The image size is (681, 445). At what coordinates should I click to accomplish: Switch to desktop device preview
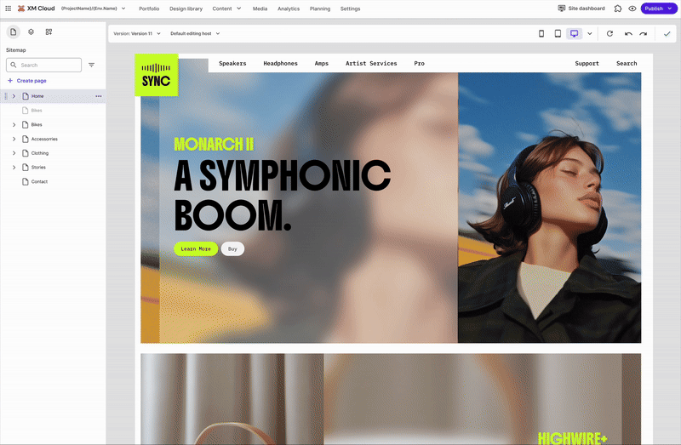[x=574, y=33]
